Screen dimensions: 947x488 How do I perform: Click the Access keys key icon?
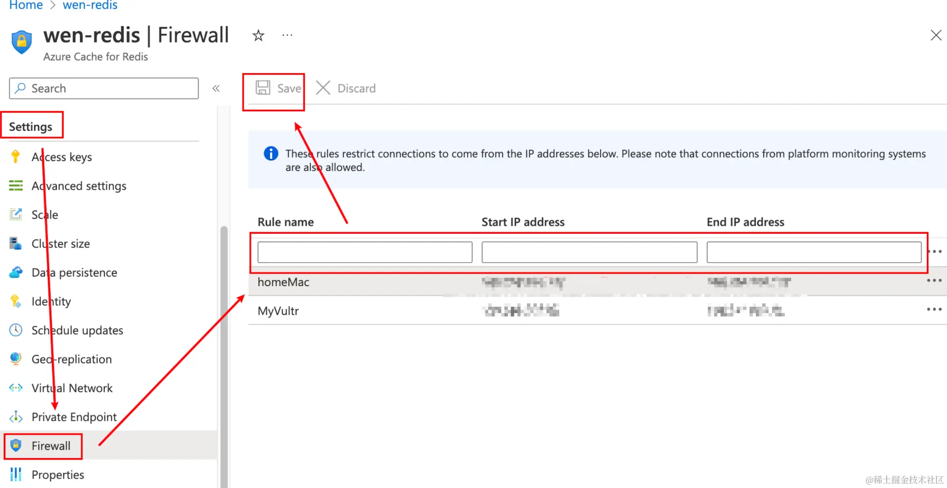pyautogui.click(x=16, y=157)
